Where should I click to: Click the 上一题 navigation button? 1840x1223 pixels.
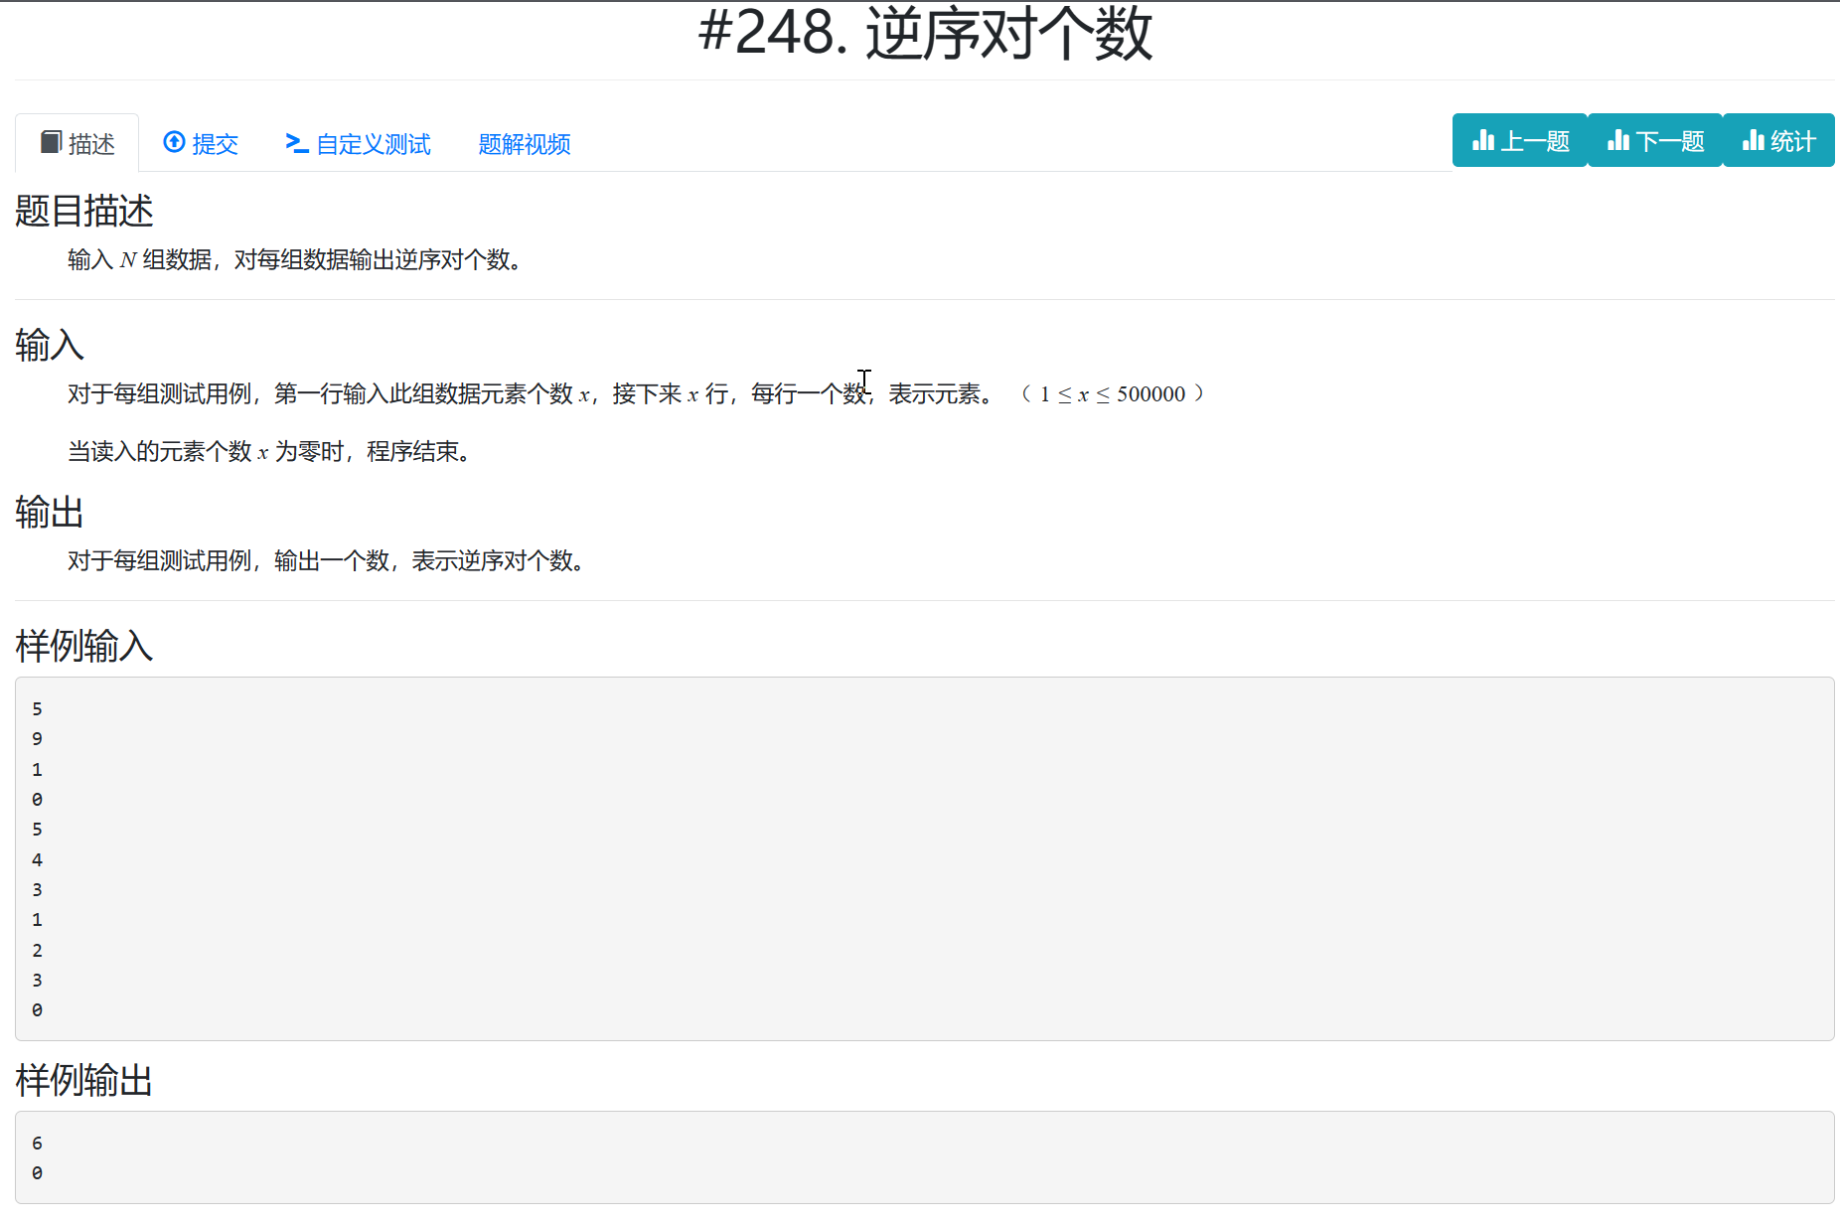click(1519, 140)
